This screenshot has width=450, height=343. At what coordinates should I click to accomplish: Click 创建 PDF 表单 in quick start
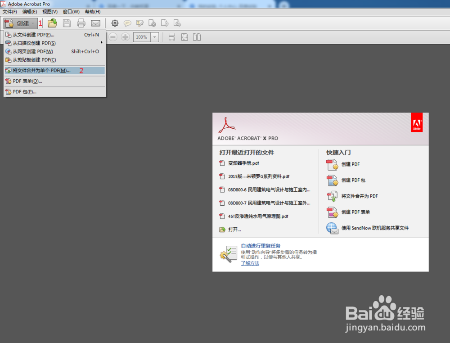click(x=355, y=212)
